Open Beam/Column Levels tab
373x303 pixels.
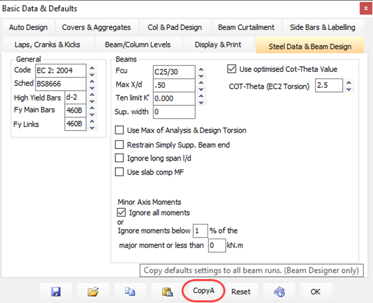[138, 45]
